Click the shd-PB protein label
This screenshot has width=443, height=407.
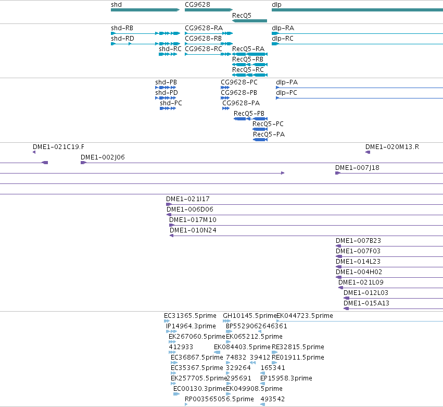tap(166, 82)
